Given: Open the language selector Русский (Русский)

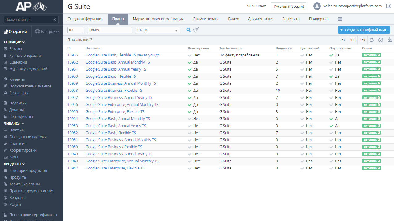Looking at the screenshot, I should [289, 6].
